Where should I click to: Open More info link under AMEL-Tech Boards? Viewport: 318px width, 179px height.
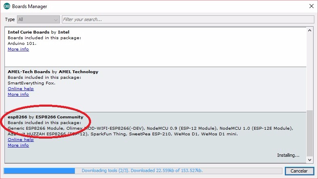18,95
